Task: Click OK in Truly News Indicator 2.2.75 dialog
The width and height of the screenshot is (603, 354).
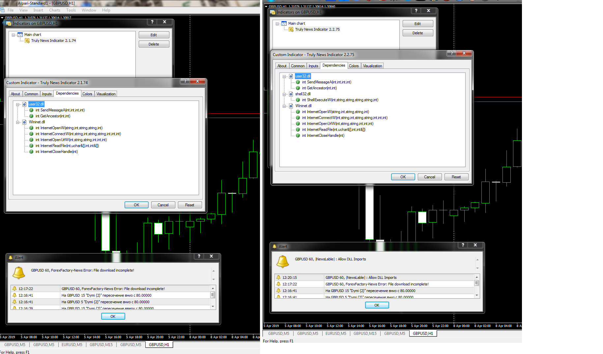Action: pyautogui.click(x=403, y=177)
